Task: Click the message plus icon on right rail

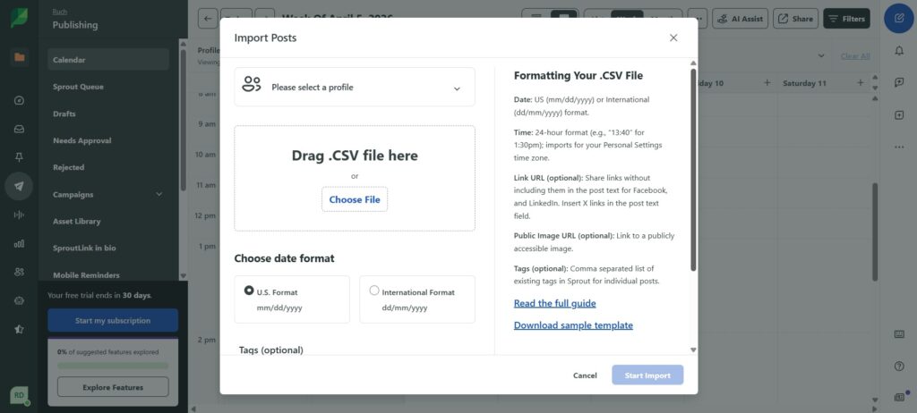Action: point(899,83)
